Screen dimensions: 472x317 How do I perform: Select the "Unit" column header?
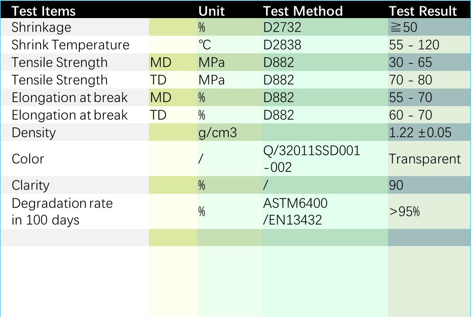pos(211,11)
